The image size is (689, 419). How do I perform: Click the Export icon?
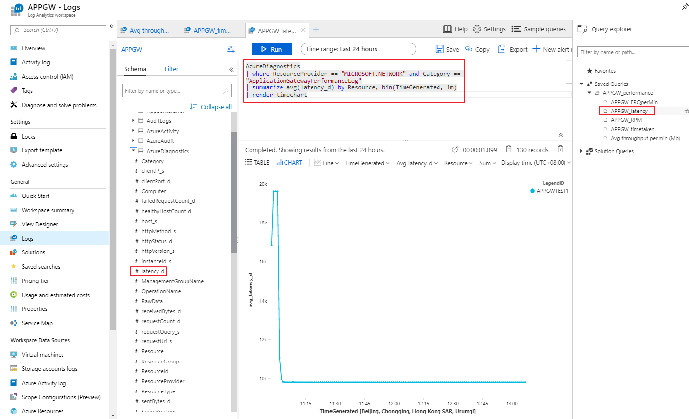(501, 49)
